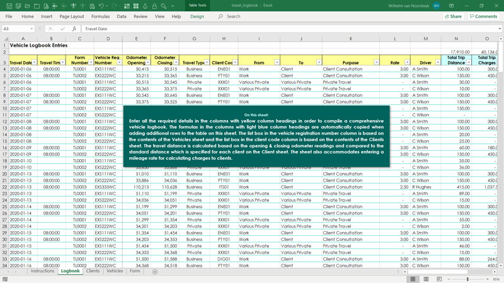The width and height of the screenshot is (504, 283).
Task: Click the padlock icon in quick access toolbar
Action: (154, 6)
